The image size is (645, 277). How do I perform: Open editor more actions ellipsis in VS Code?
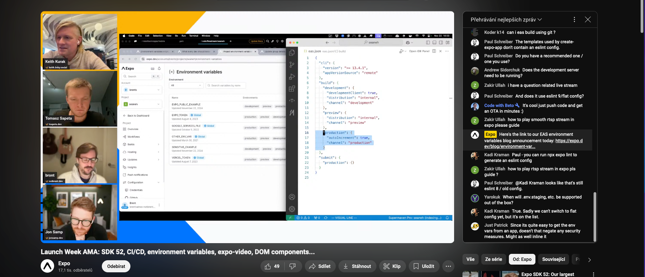tap(447, 51)
